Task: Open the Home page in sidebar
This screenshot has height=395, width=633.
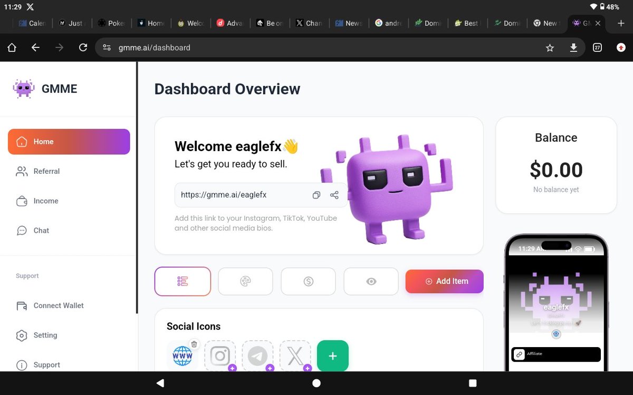Action: click(x=69, y=142)
